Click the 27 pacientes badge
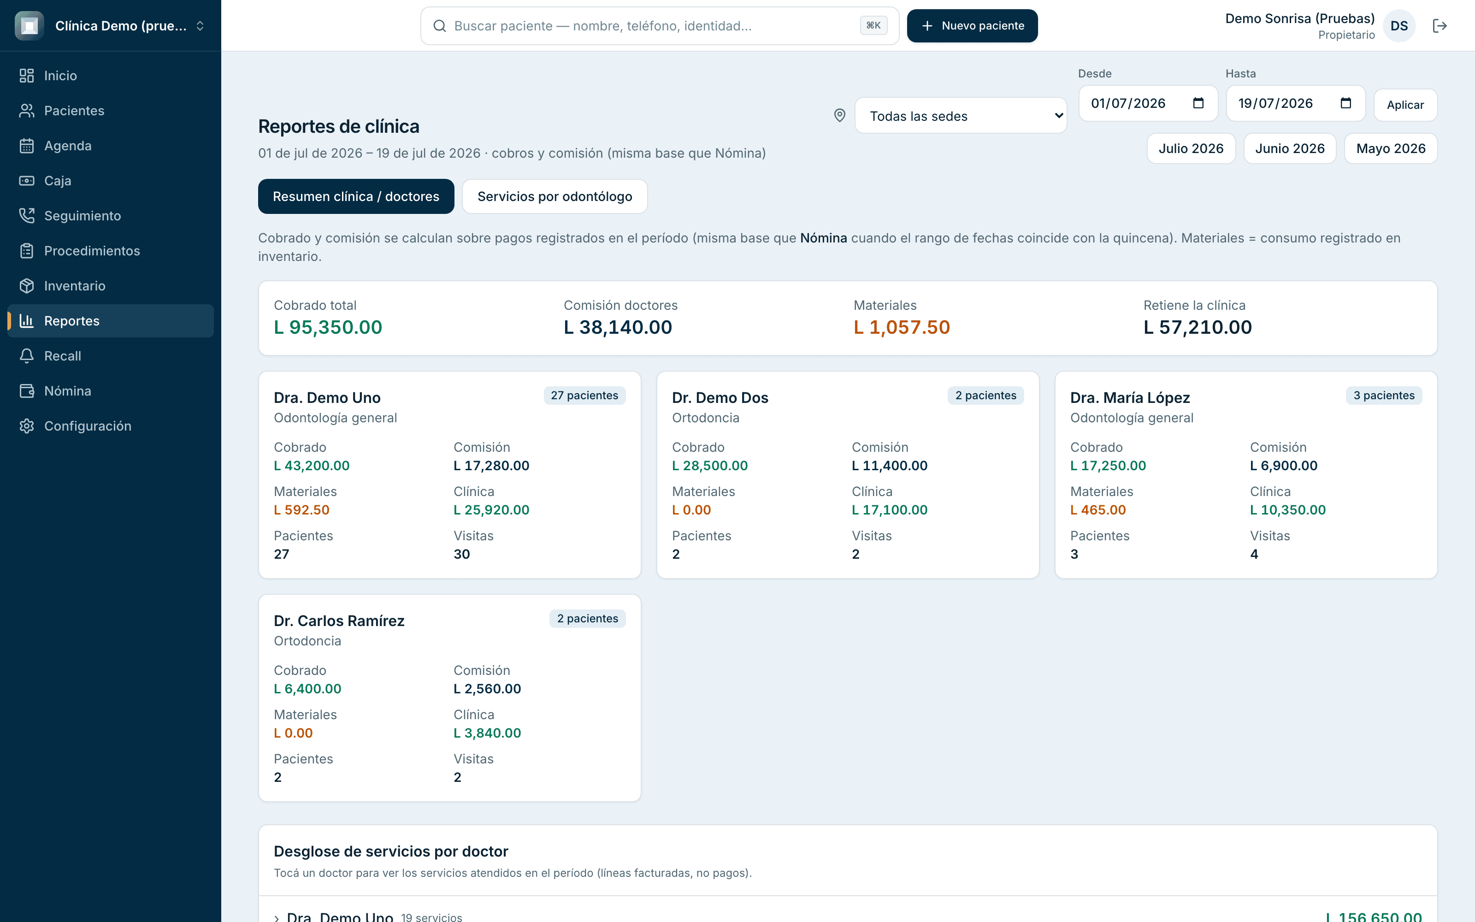 click(x=584, y=395)
